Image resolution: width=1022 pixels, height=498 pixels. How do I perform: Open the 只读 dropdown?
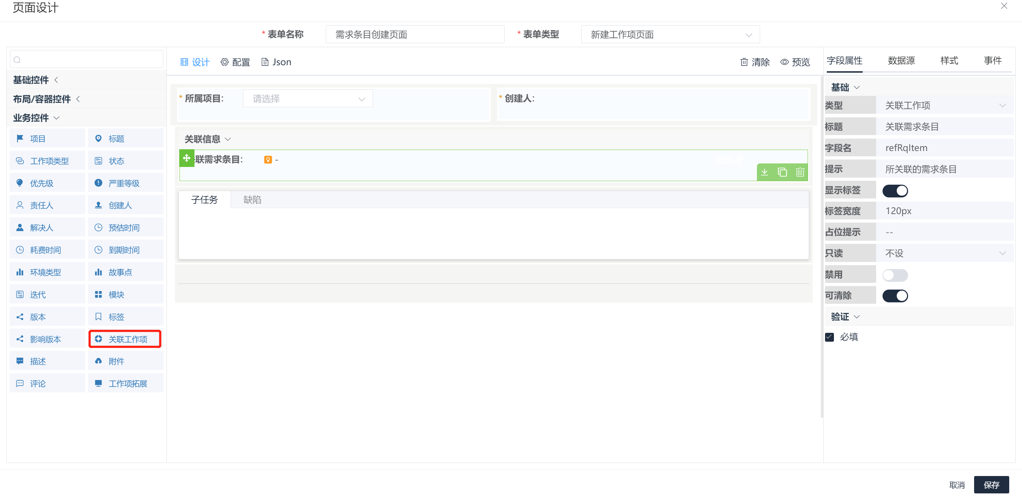[944, 253]
